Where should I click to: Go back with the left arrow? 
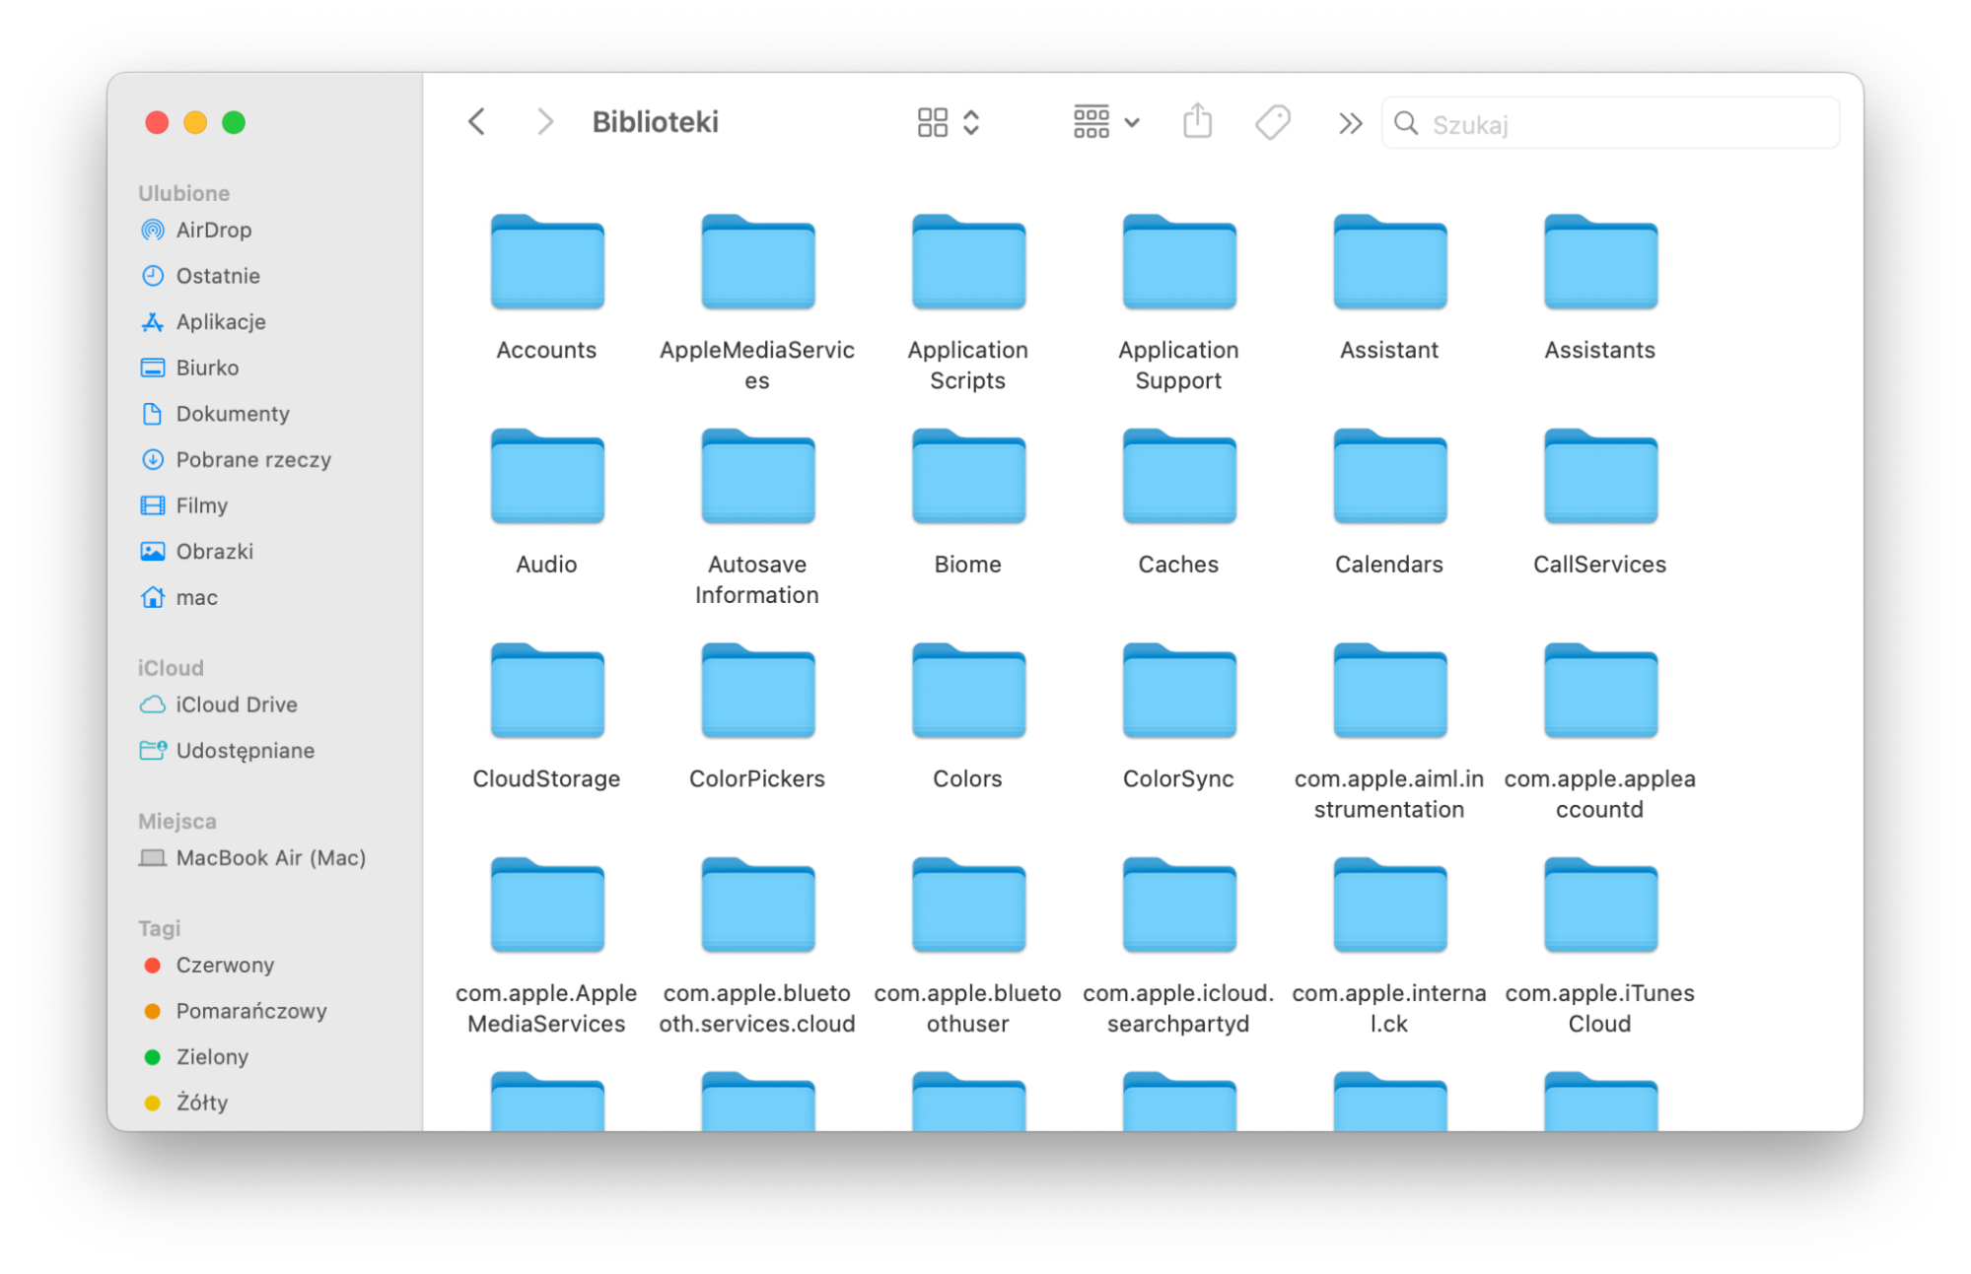[x=477, y=122]
